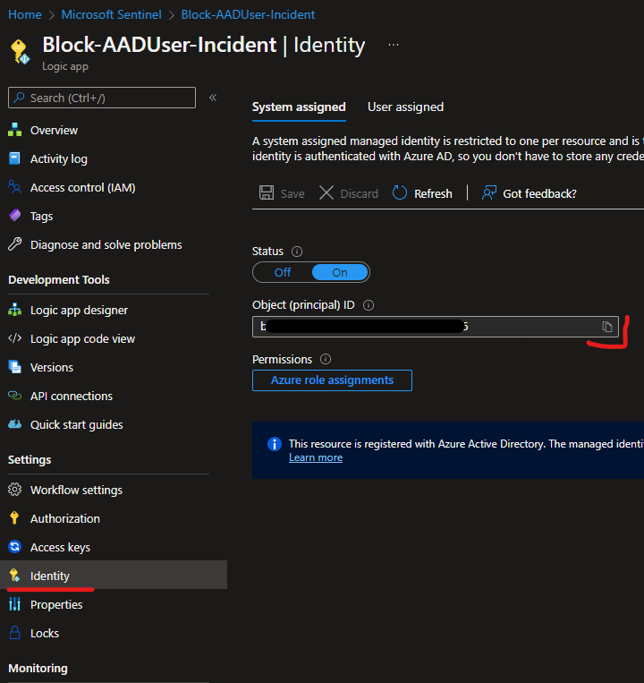Click the Got feedback person icon
This screenshot has width=644, height=683.
coord(489,192)
